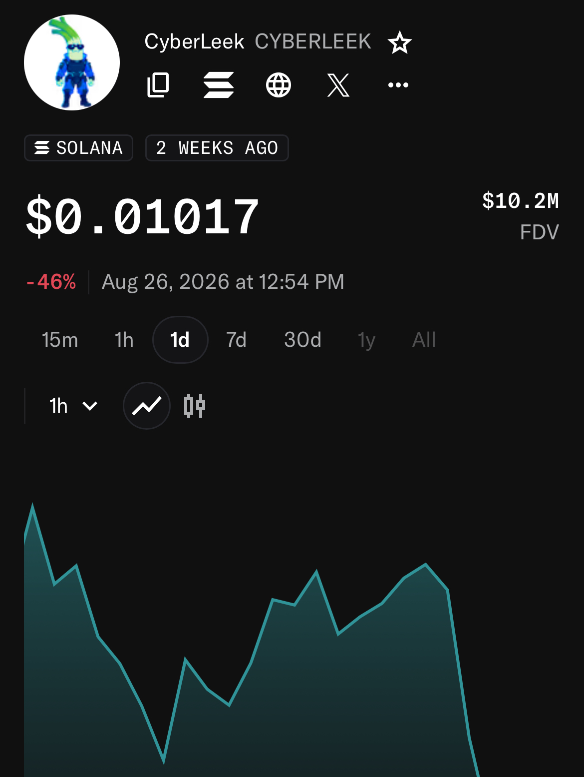Screen dimensions: 584x777
Task: Click the $10.2M FDV value
Action: click(520, 201)
